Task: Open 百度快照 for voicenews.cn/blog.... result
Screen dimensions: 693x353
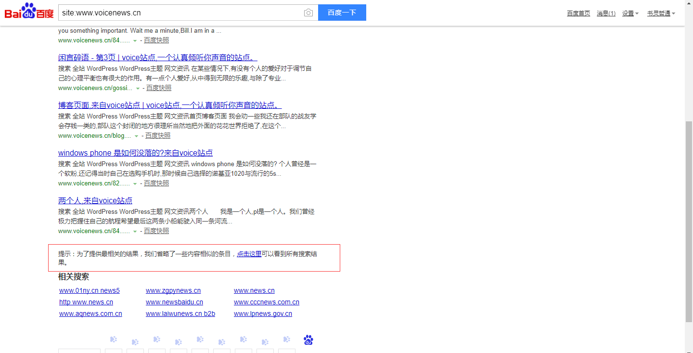Action: tap(158, 136)
